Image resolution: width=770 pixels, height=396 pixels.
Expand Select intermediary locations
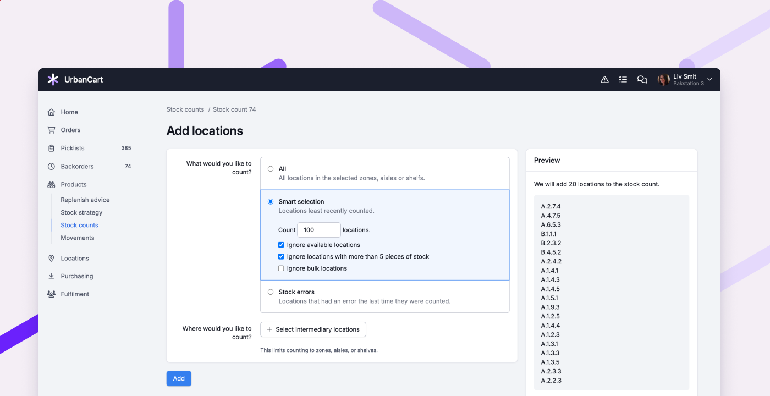click(x=313, y=329)
